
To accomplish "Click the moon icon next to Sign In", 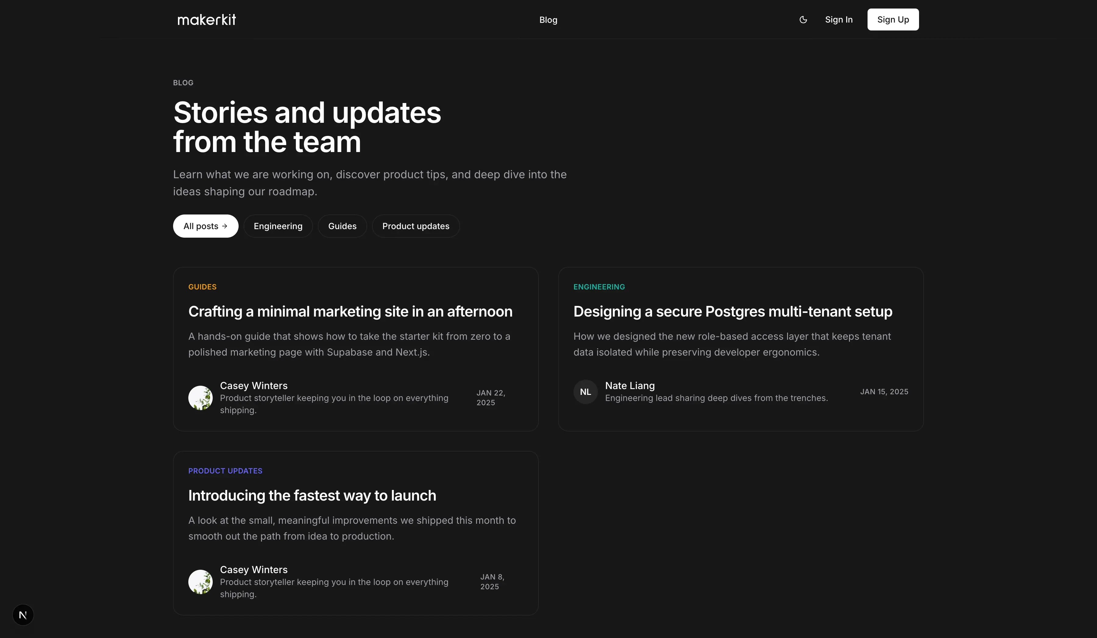I will (803, 19).
